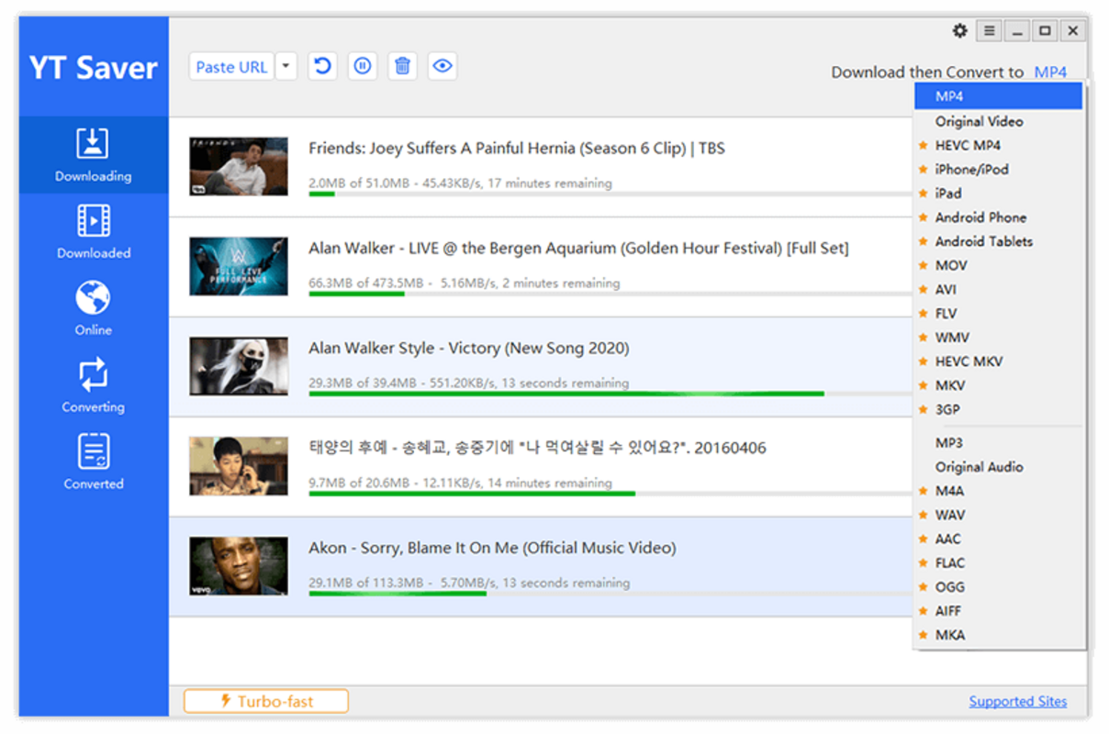Delete downloads using the trash icon
The width and height of the screenshot is (1109, 734).
coord(402,65)
